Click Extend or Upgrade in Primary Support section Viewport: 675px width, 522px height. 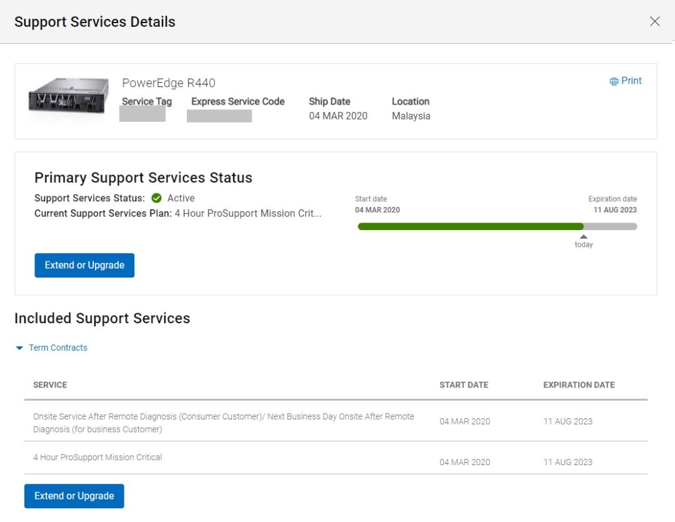pos(84,265)
